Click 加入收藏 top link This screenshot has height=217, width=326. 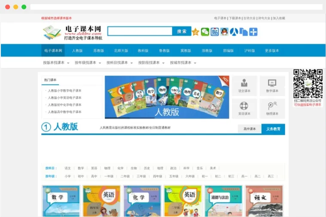click(279, 18)
